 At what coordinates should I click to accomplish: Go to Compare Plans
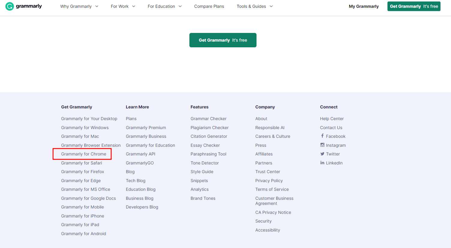point(209,6)
